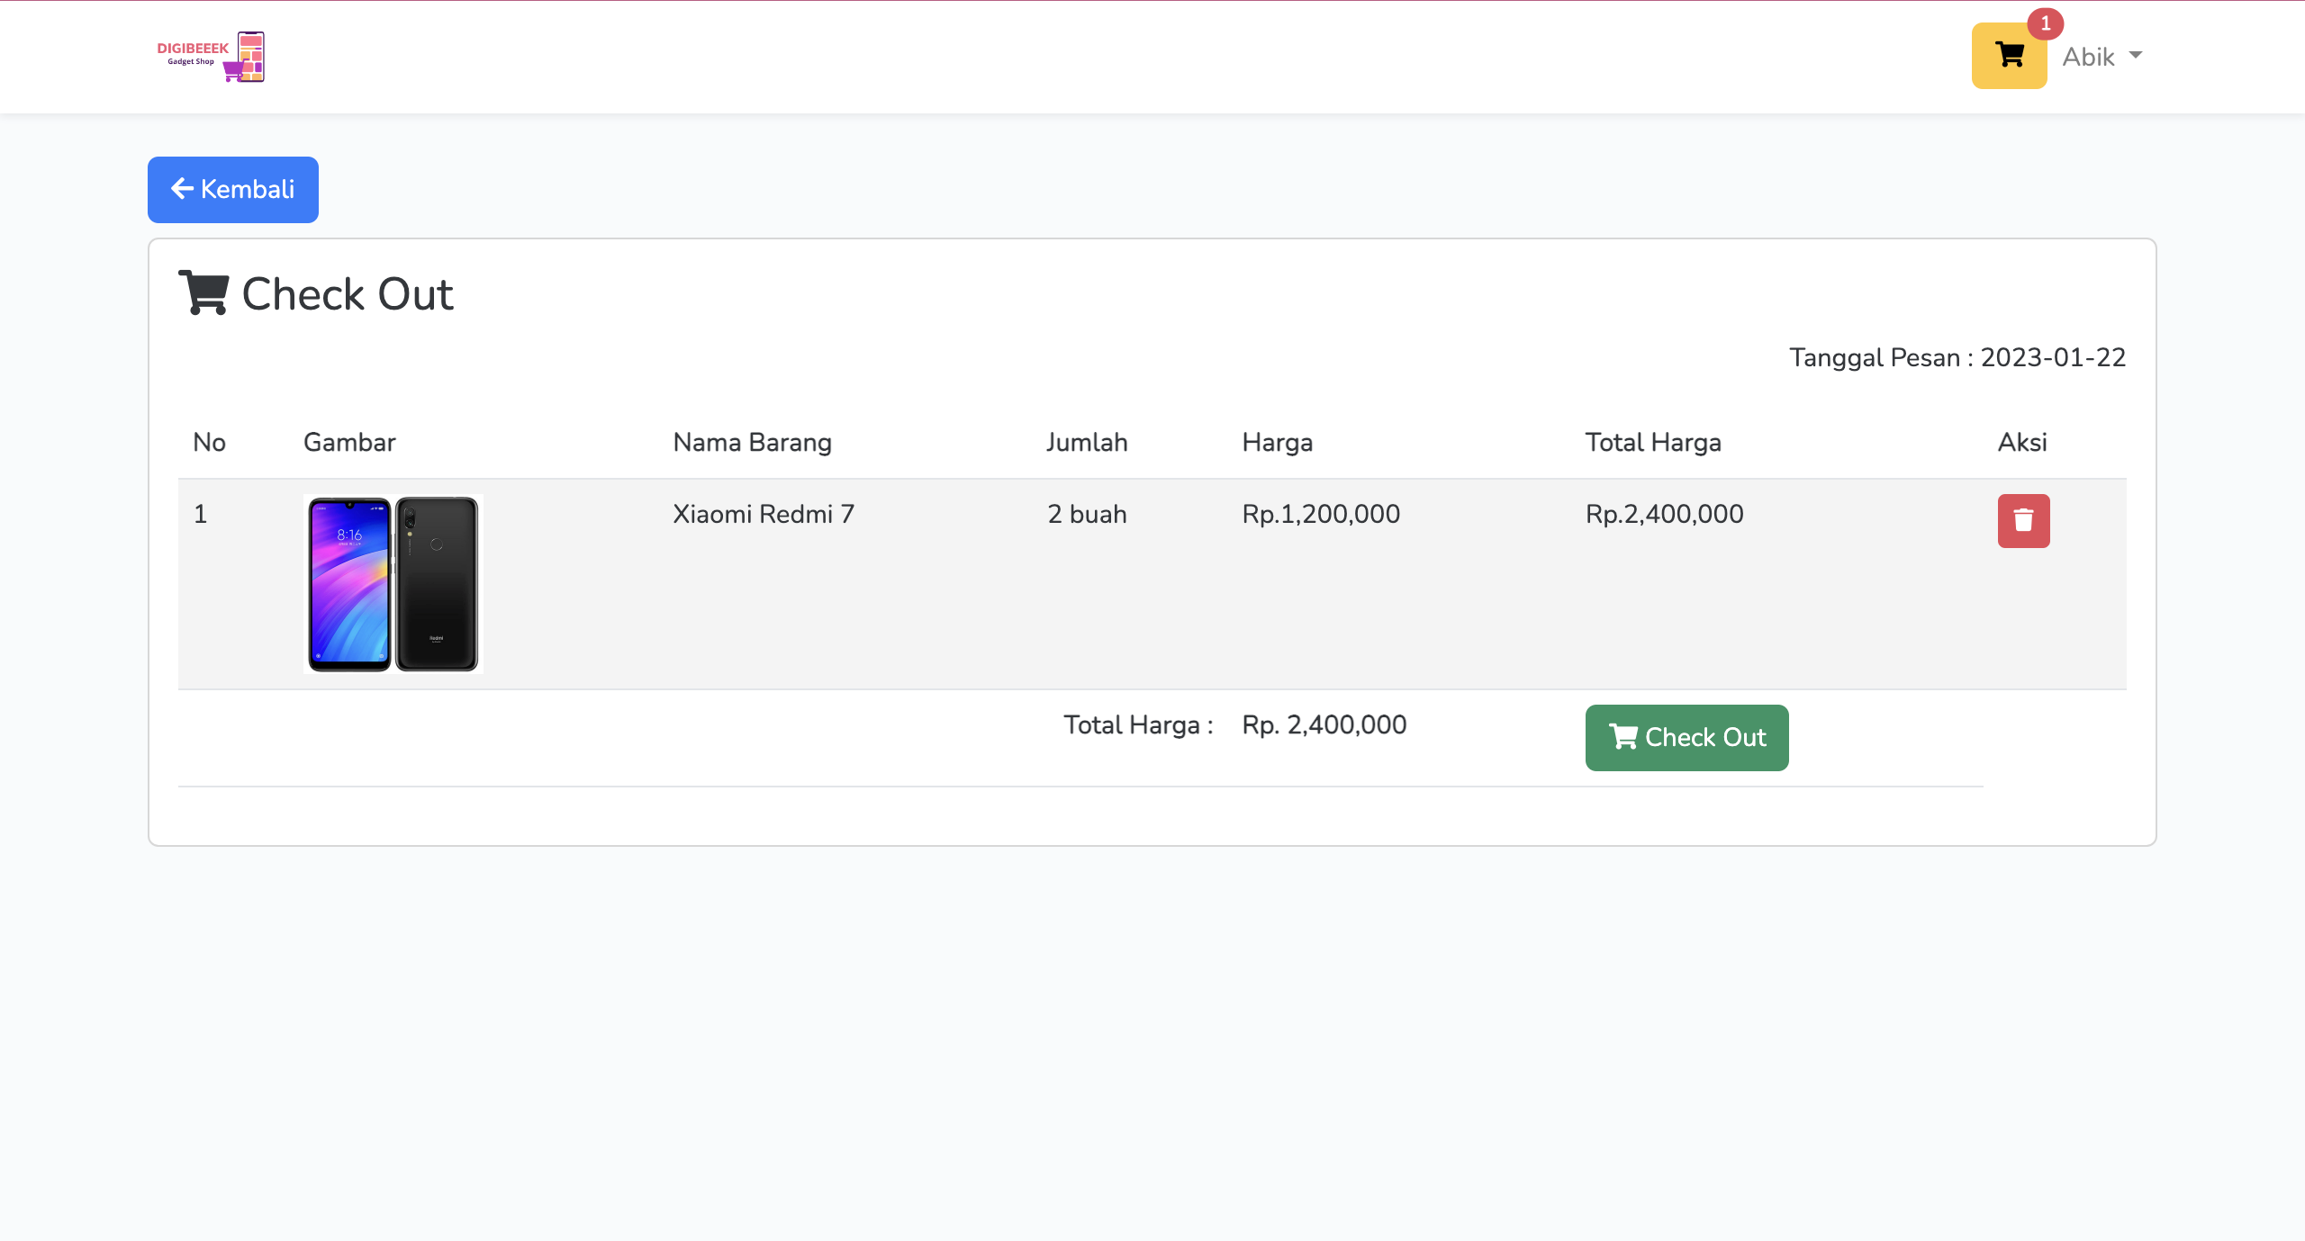Image resolution: width=2305 pixels, height=1241 pixels.
Task: Click the Gambar column header
Action: [349, 443]
